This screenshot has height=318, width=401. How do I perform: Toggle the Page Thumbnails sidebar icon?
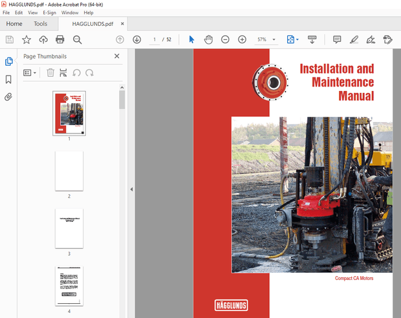(8, 61)
